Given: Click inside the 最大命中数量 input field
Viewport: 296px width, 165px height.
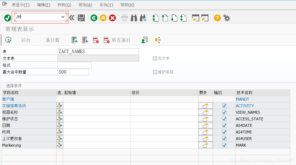Looking at the screenshot, I should coord(73,72).
